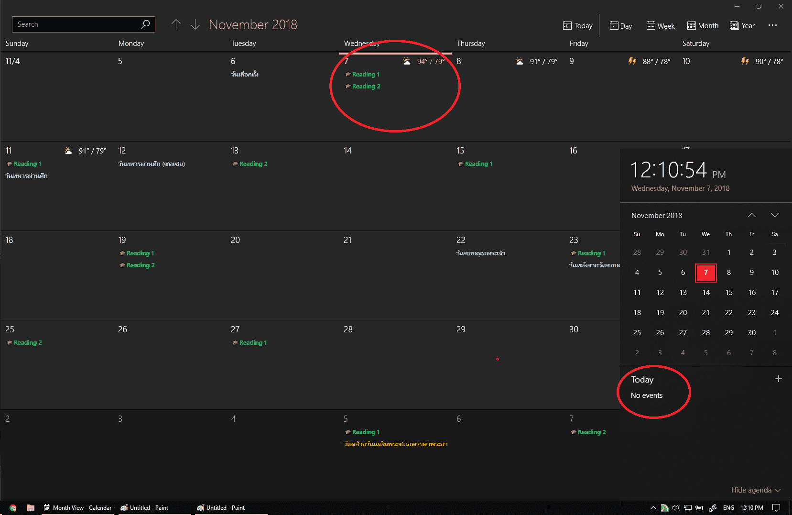Open the three-dot more options menu
The width and height of the screenshot is (792, 515).
click(772, 25)
